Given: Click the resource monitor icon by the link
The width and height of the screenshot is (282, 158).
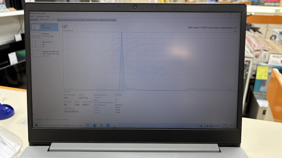Looking at the screenshot, I should pyautogui.click(x=47, y=119).
